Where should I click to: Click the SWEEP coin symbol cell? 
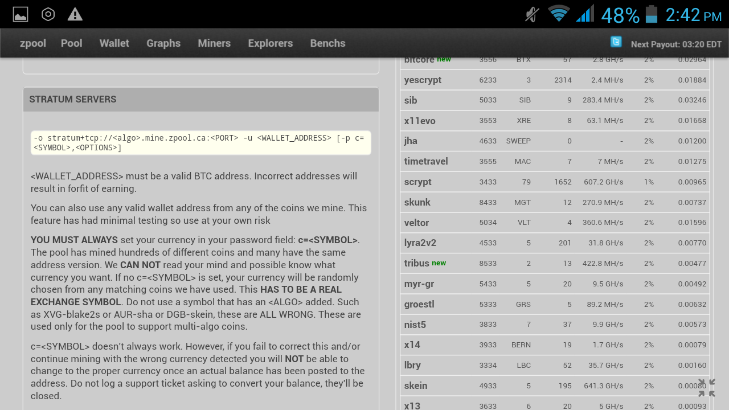pyautogui.click(x=518, y=141)
